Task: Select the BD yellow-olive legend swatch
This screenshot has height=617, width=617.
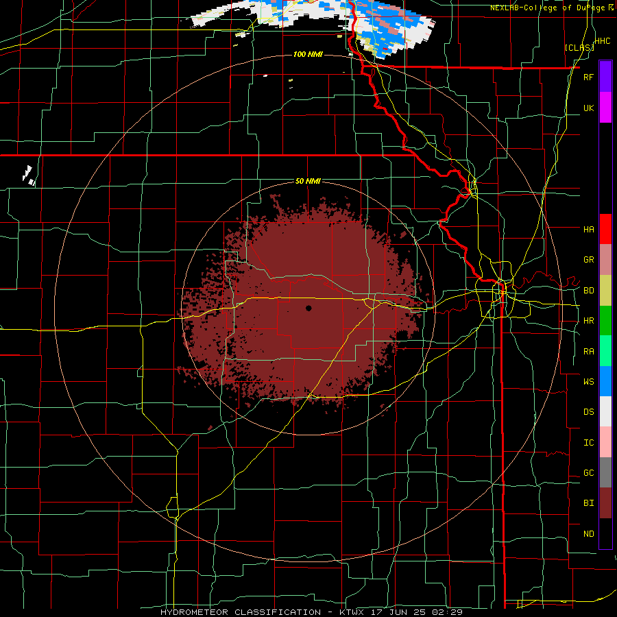Action: point(605,291)
